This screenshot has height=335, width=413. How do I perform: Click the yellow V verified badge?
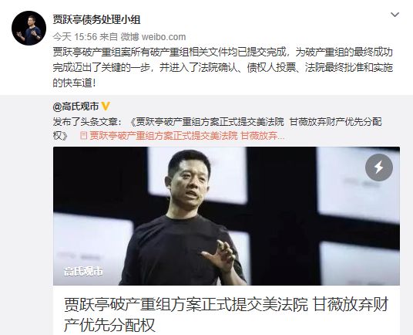106,107
